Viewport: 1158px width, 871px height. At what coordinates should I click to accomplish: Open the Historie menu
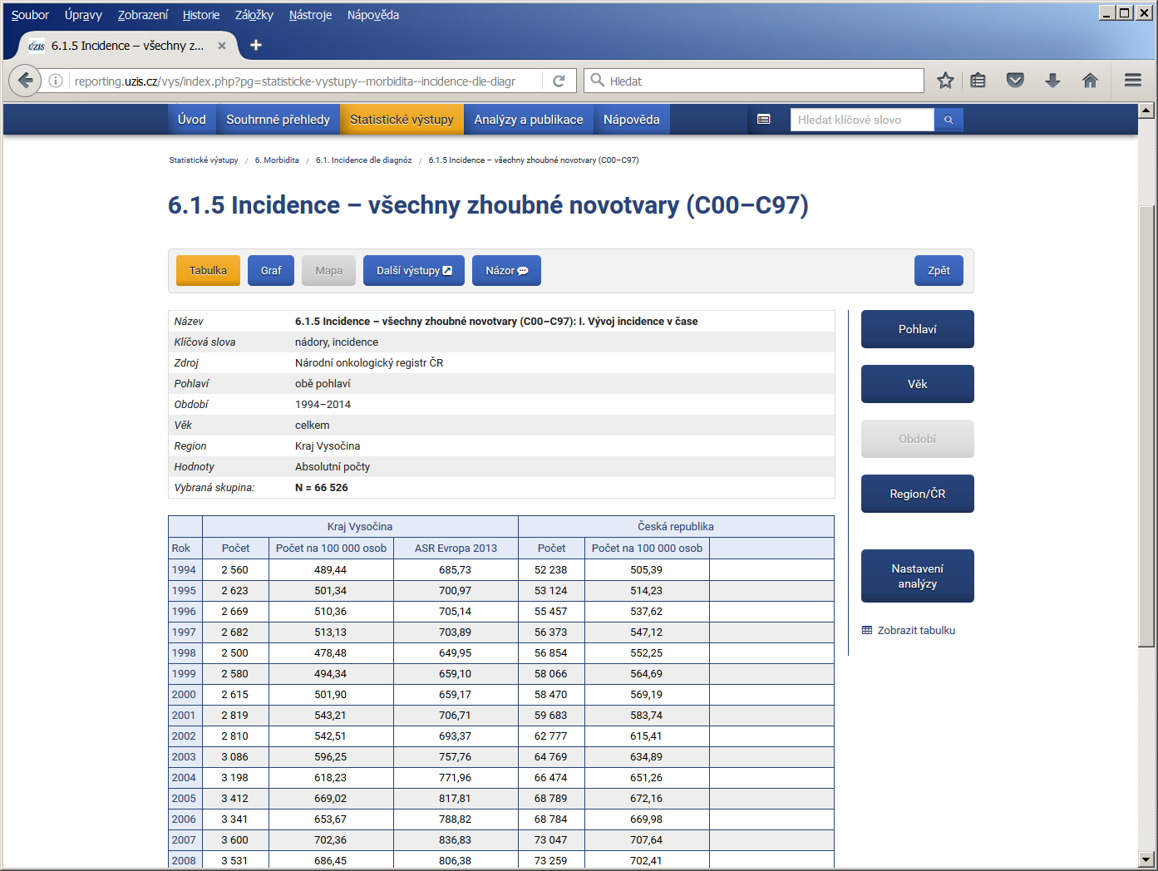pyautogui.click(x=201, y=15)
